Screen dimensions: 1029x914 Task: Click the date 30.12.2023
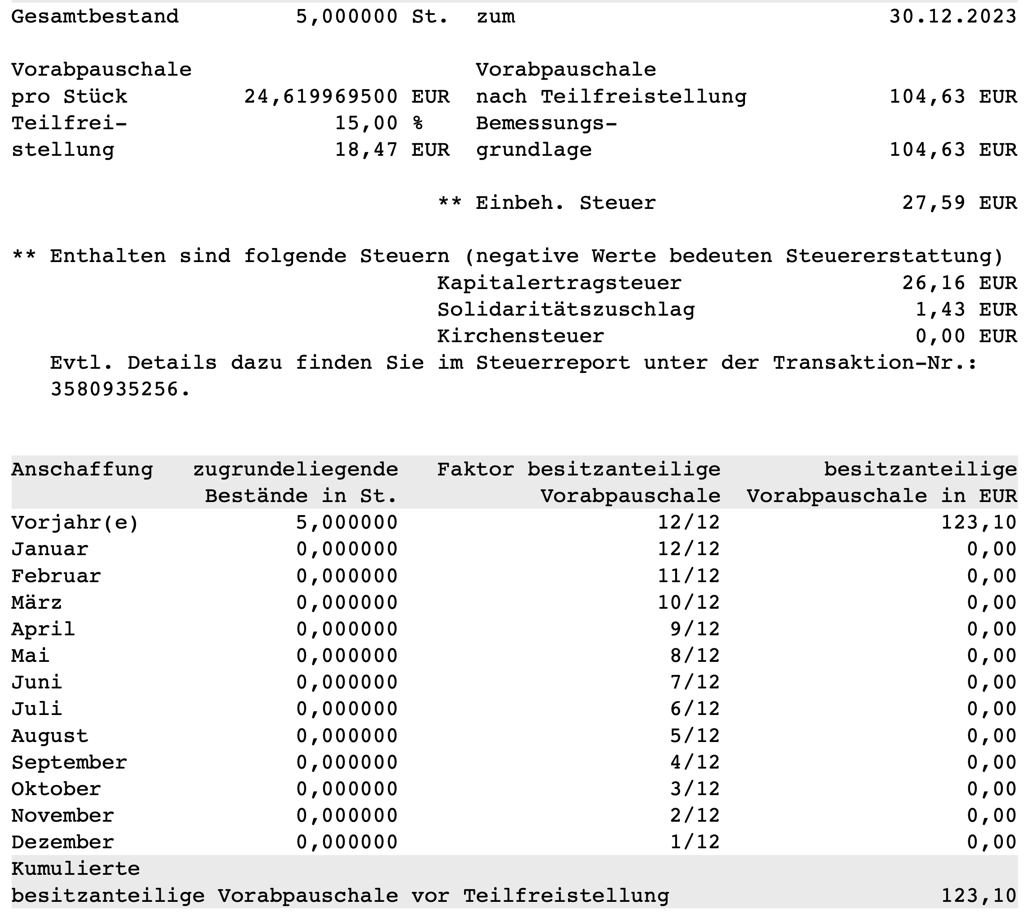[952, 17]
